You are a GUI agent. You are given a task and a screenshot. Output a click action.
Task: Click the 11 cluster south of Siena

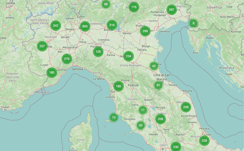[143, 110]
